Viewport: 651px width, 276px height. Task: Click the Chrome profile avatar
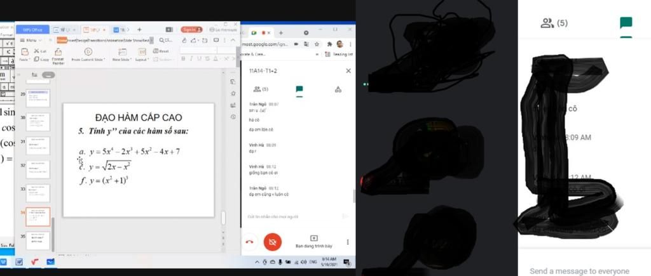click(x=339, y=44)
